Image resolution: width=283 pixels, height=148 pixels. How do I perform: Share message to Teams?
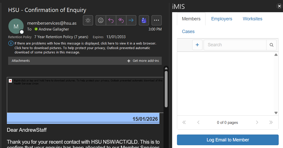pyautogui.click(x=144, y=20)
